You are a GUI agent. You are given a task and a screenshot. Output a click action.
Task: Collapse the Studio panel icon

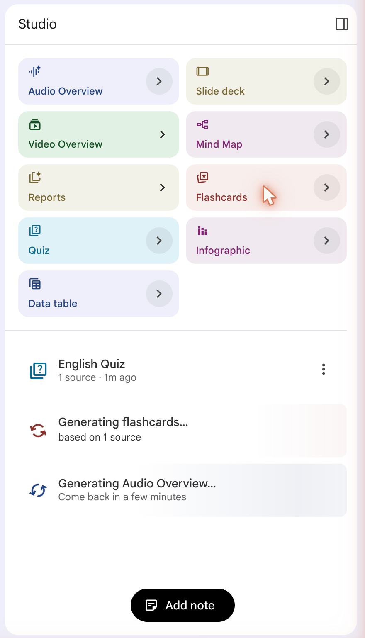click(x=342, y=24)
